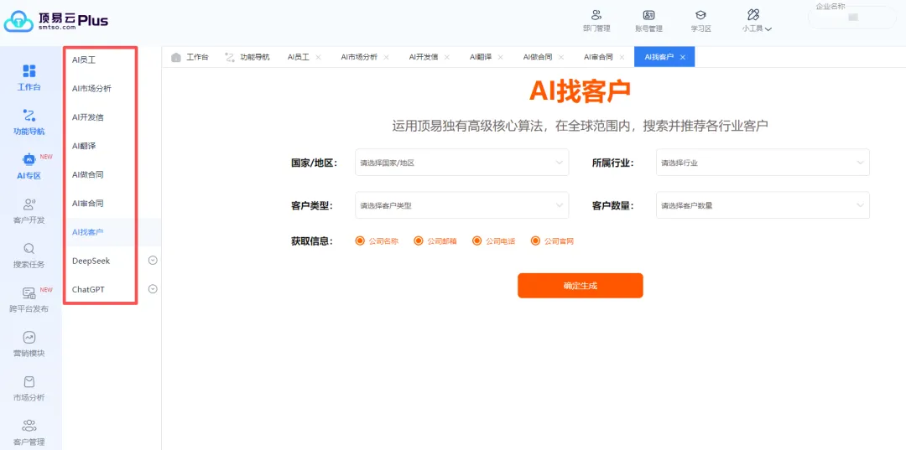
Task: Click the 顶易云 Plus cloud logo
Action: tap(55, 22)
